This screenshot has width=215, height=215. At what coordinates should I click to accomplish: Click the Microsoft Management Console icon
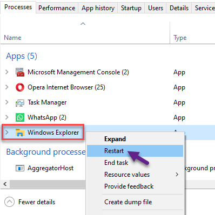[20, 72]
